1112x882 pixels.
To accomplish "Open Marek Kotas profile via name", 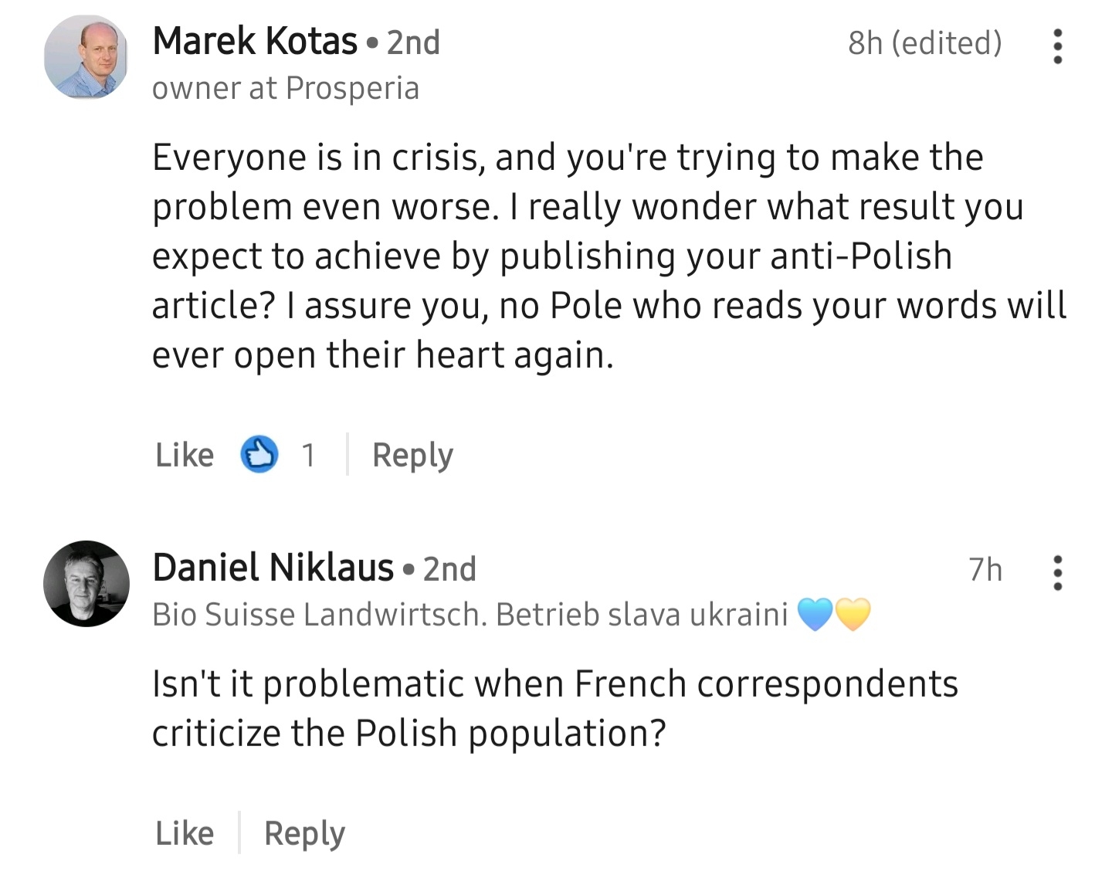I will (x=255, y=41).
